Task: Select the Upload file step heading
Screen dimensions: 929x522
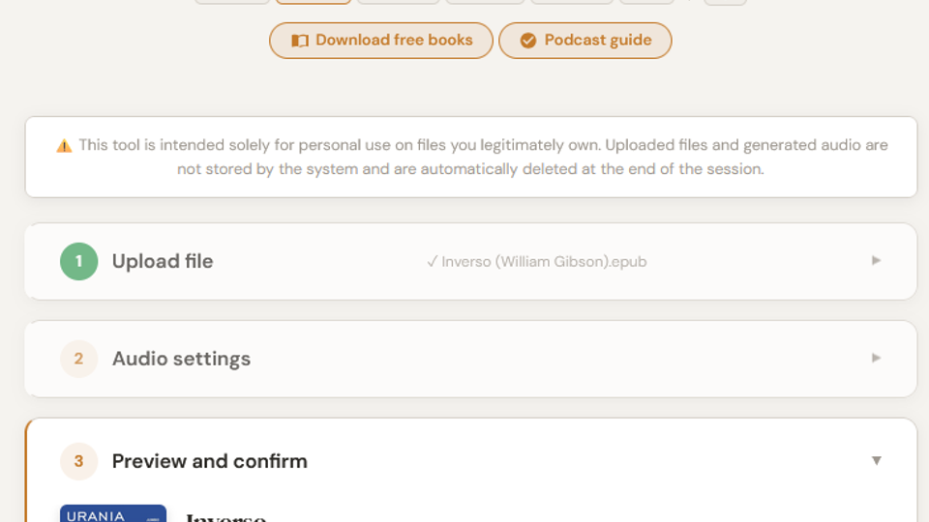Action: pos(163,261)
